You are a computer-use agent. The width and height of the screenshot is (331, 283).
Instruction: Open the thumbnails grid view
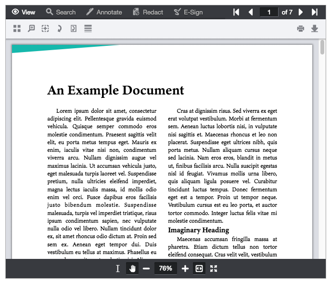17,29
